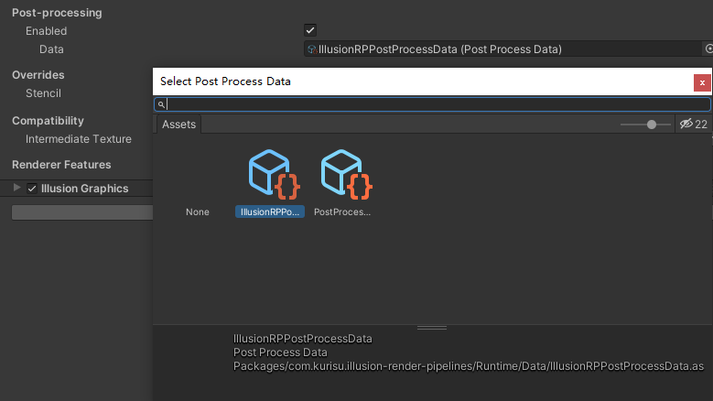This screenshot has width=713, height=401.
Task: Click the PostProces... asset name label
Action: point(349,211)
